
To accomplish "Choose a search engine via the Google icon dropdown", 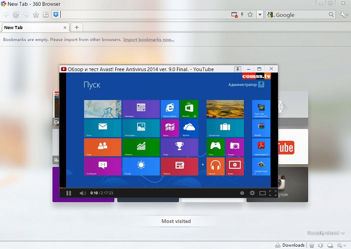I will pos(271,15).
